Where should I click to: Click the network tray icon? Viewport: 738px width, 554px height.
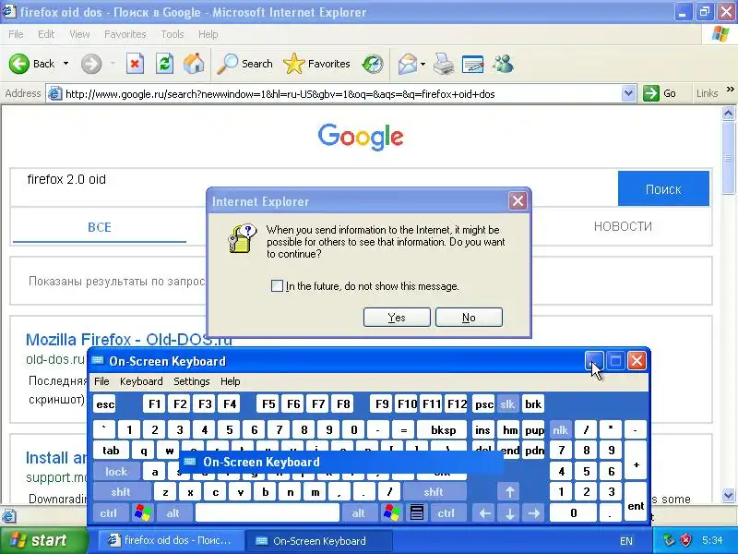pyautogui.click(x=668, y=540)
